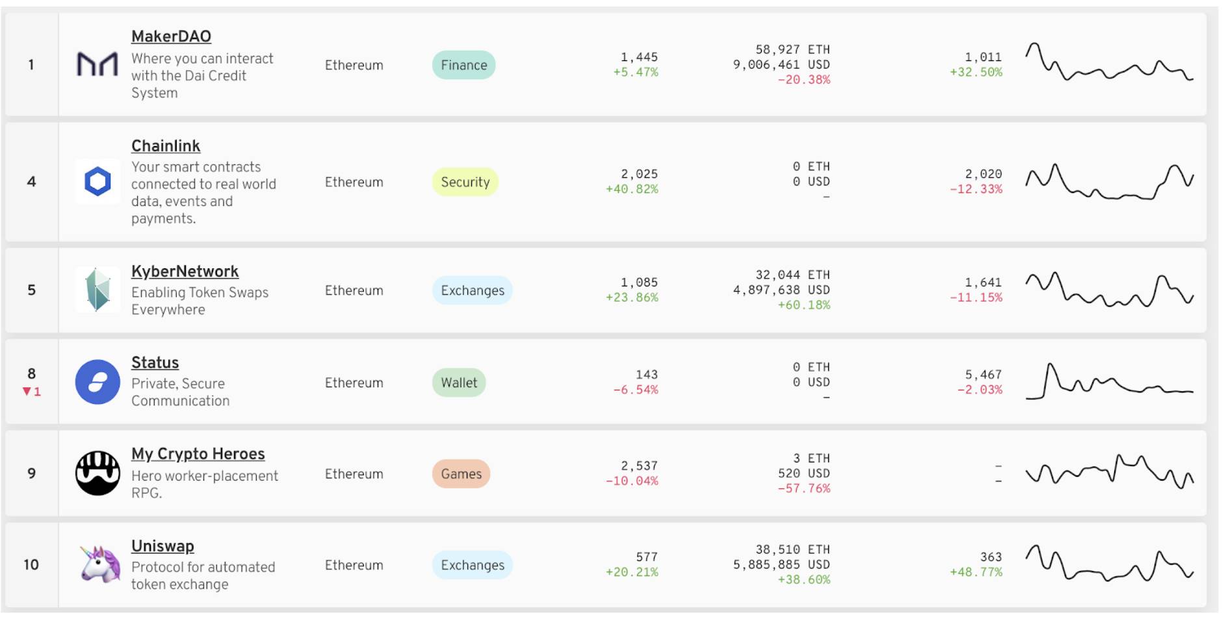Select the Finance category tag

coord(463,65)
